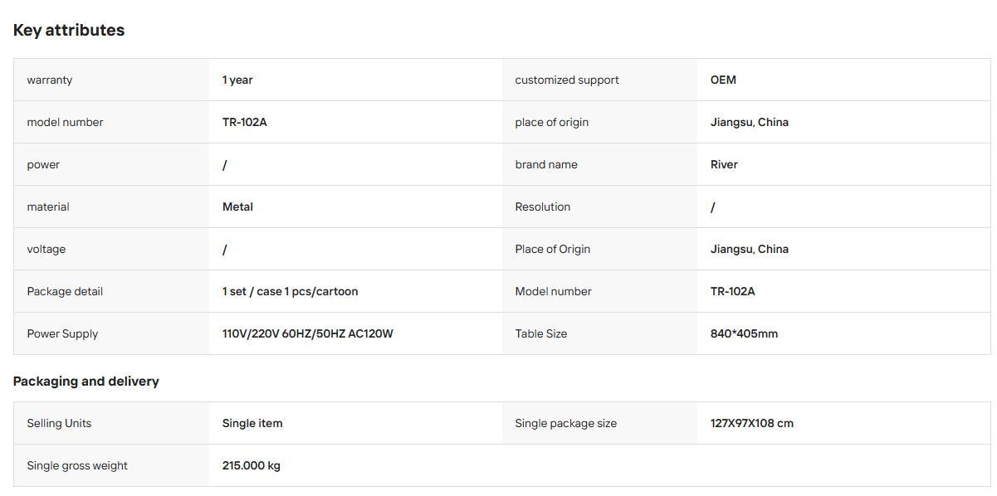Select the 'Metal' material value
Screen dimensions: 997x496
click(237, 207)
